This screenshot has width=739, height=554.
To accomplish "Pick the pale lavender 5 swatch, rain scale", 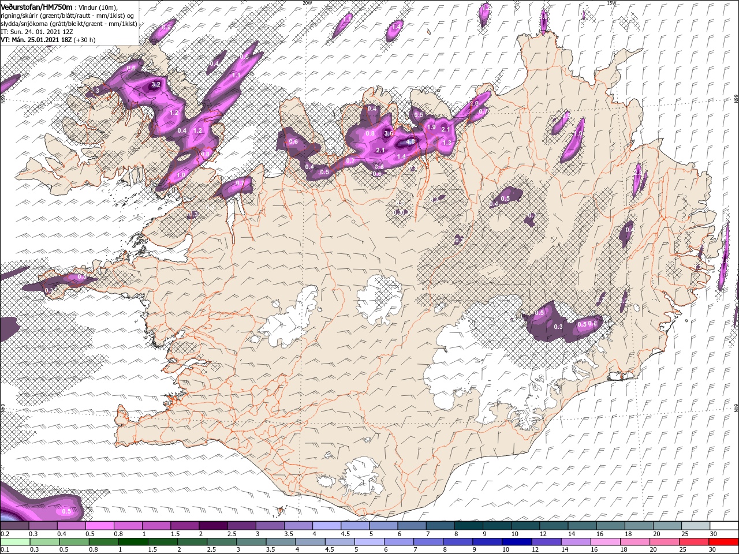I will coord(368,542).
